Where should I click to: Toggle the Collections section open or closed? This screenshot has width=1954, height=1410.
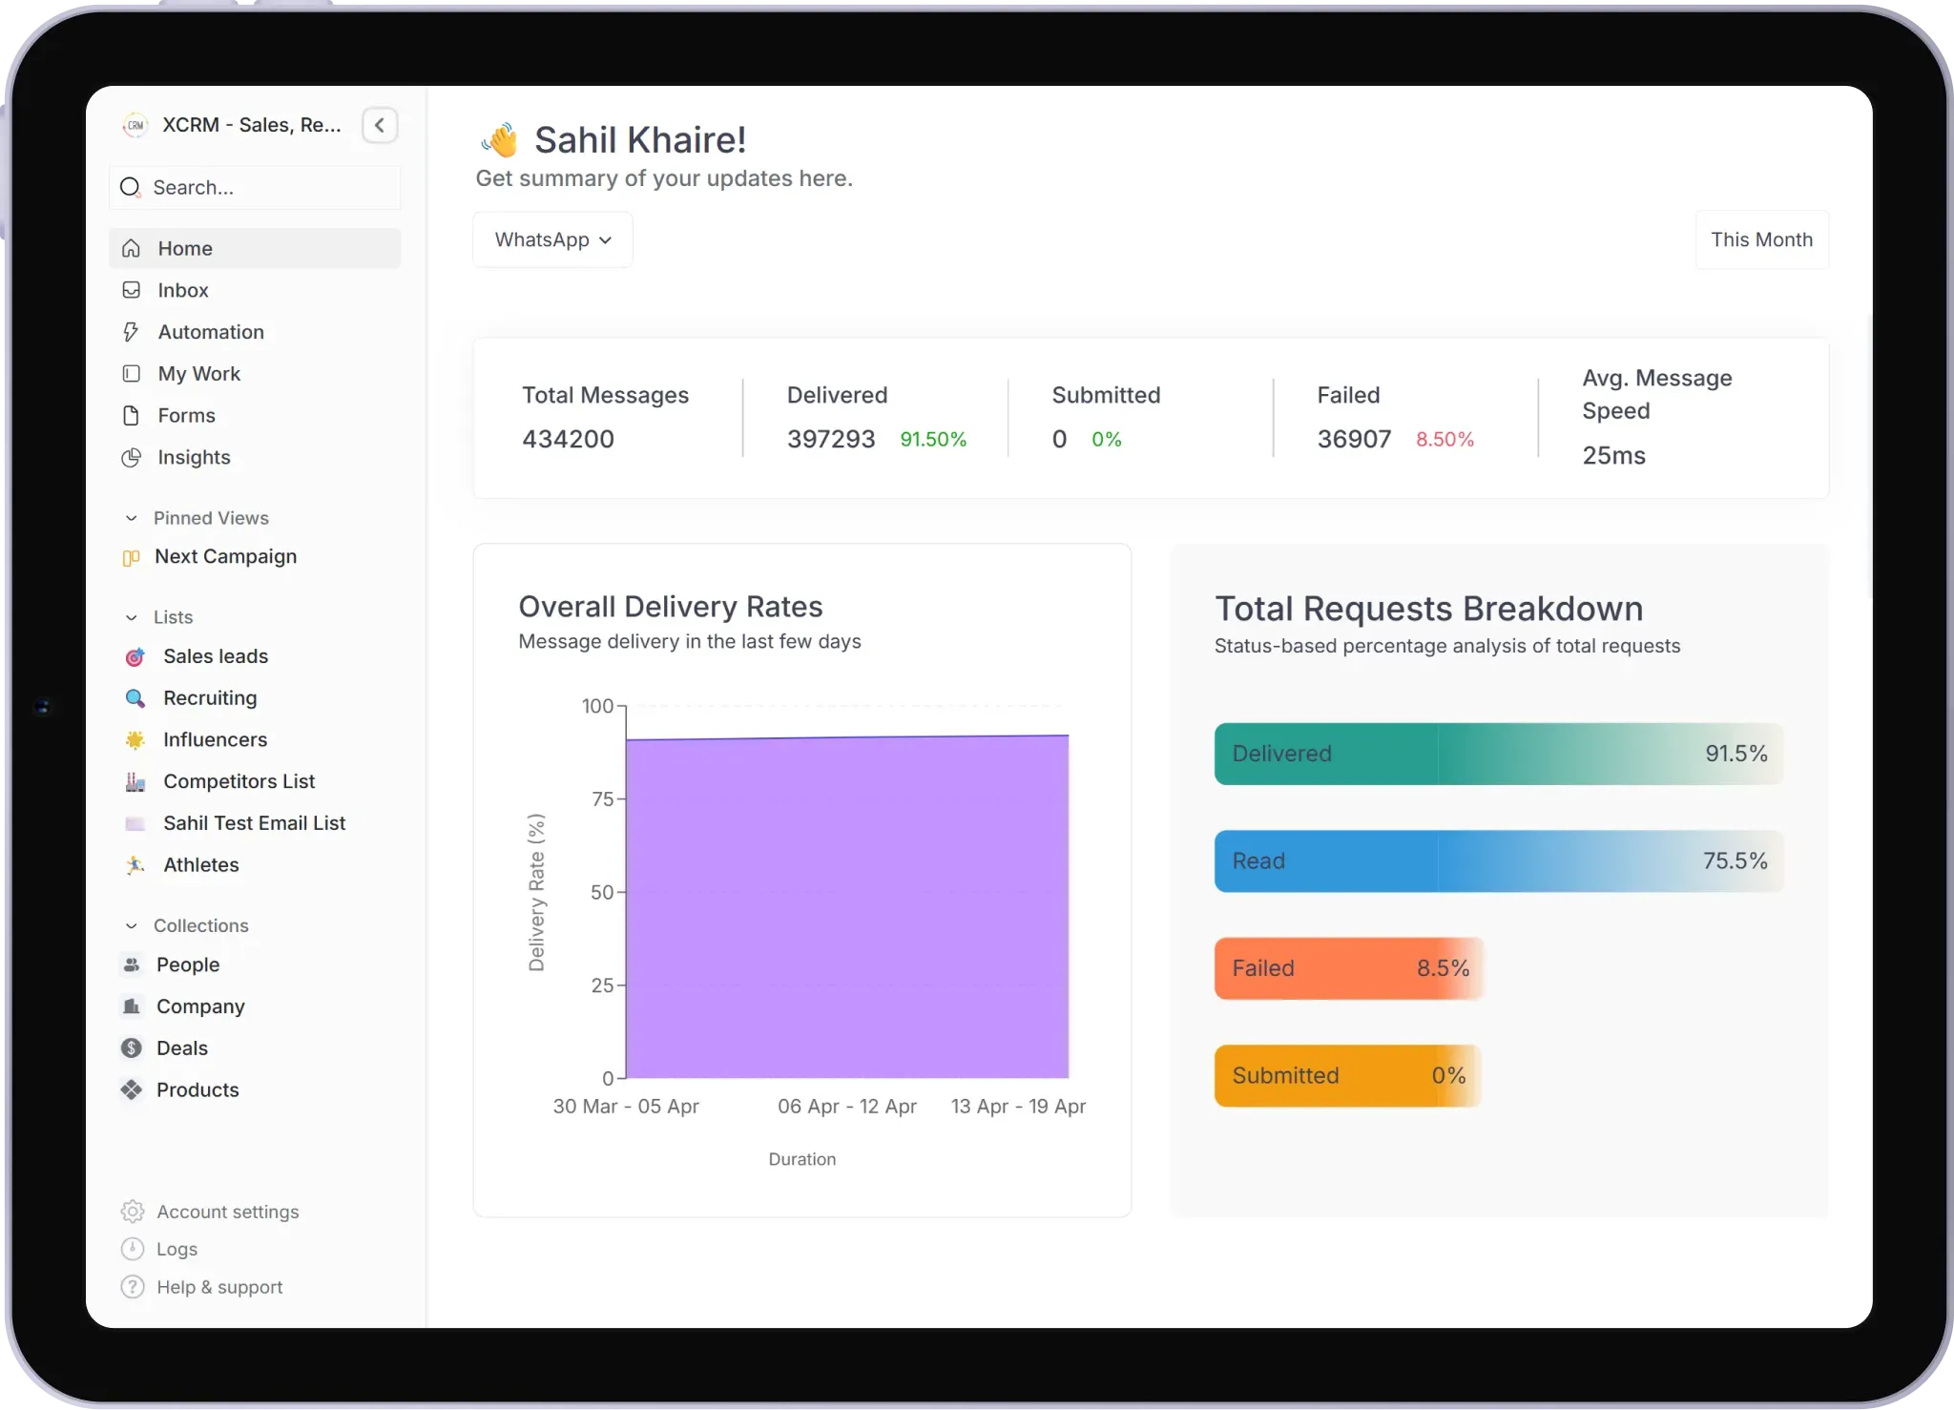(x=131, y=925)
